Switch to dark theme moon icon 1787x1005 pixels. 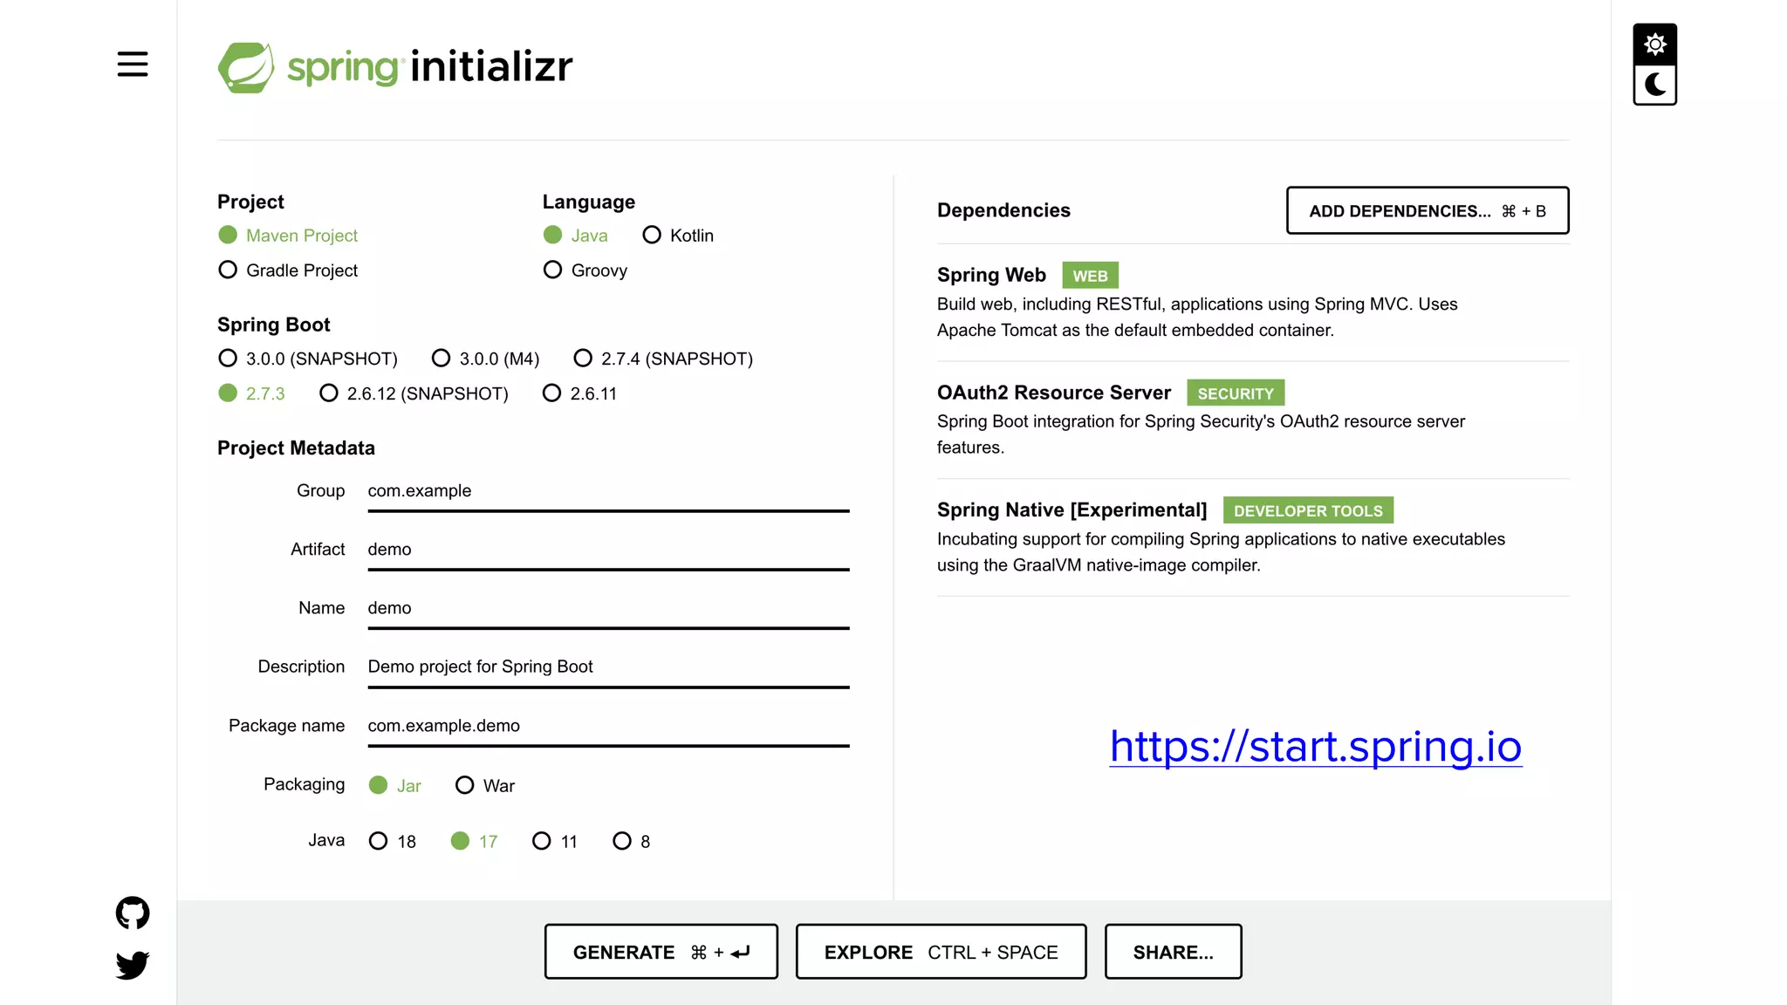click(x=1654, y=85)
